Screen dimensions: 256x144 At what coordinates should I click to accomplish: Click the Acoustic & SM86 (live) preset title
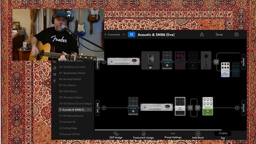[156, 35]
